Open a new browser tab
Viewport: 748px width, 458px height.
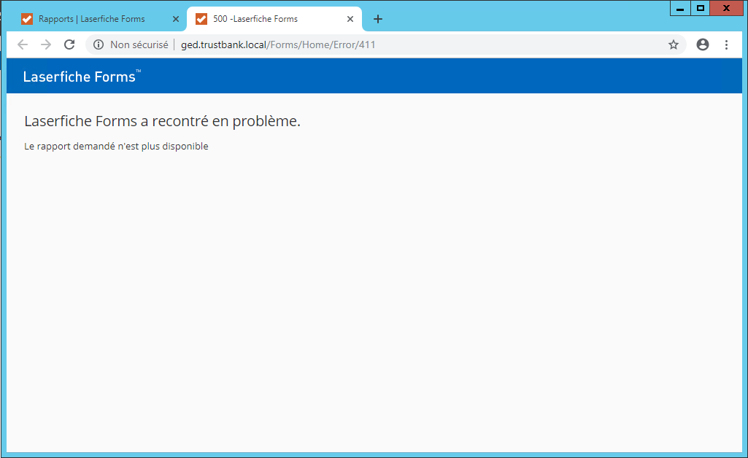click(x=378, y=19)
